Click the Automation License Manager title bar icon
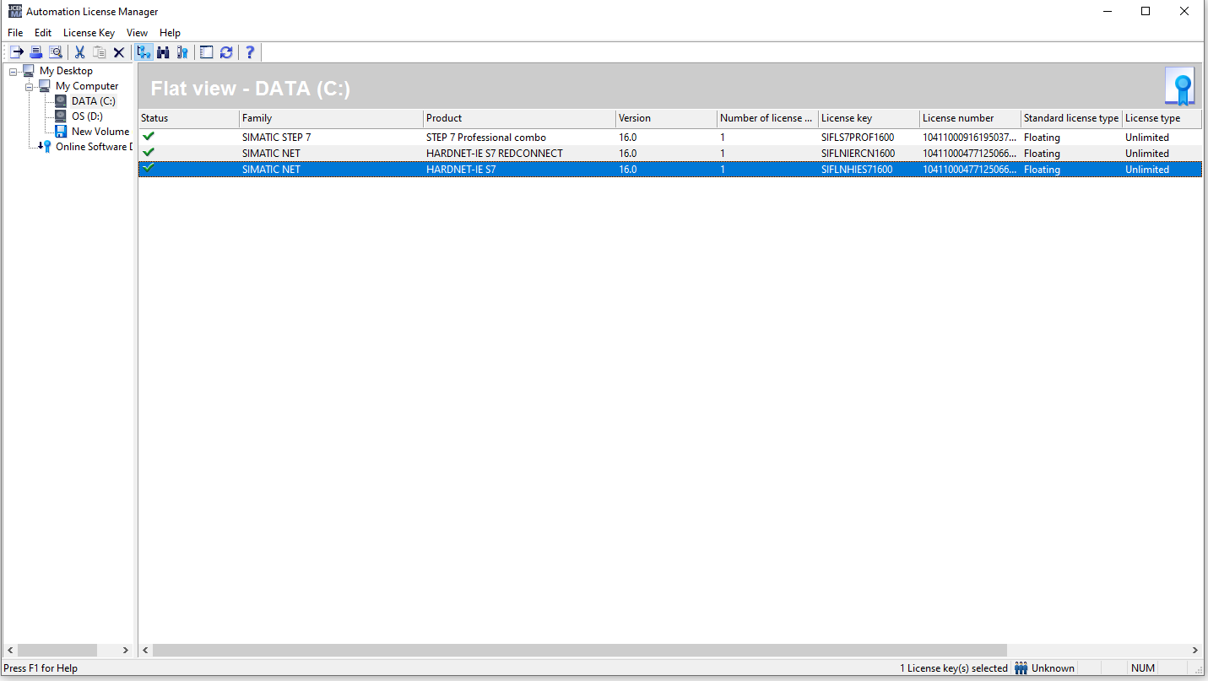The width and height of the screenshot is (1208, 681). (15, 11)
